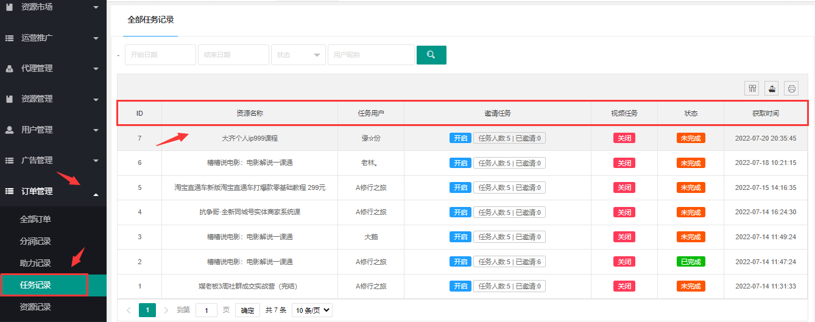Click the 代理管理 sidebar icon
This screenshot has width=815, height=322.
[10, 68]
